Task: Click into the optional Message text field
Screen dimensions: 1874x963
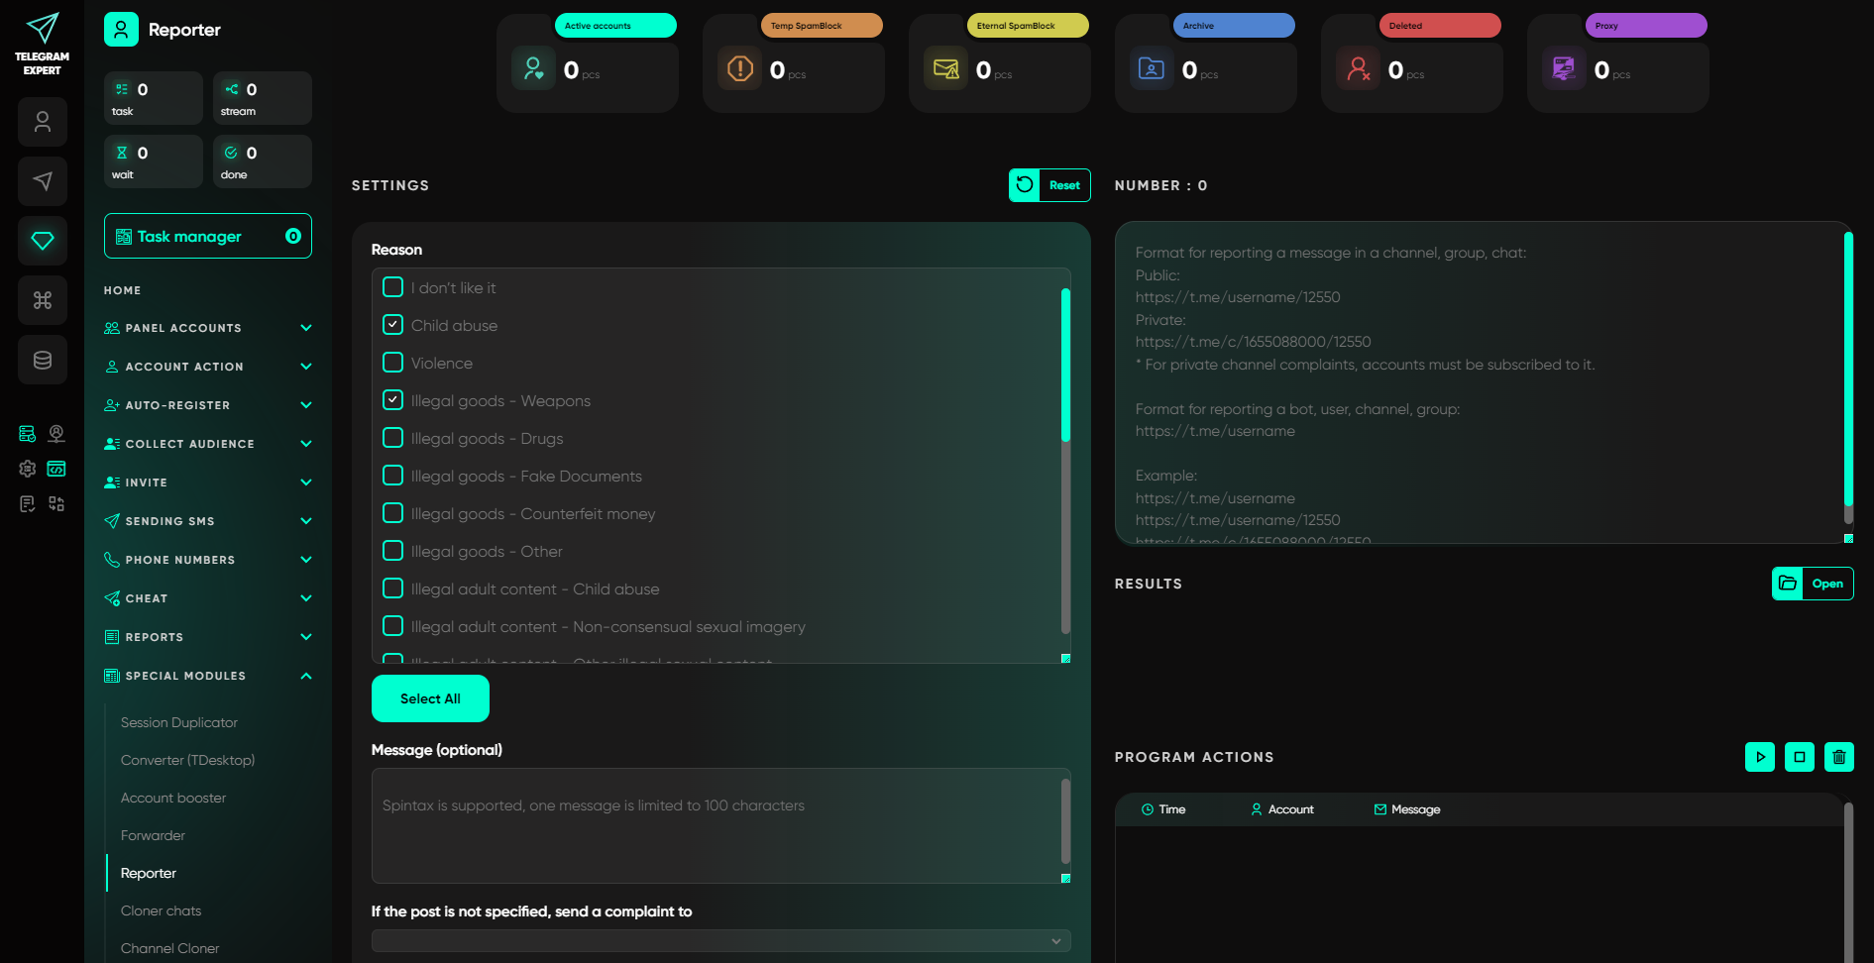Action: tap(716, 825)
